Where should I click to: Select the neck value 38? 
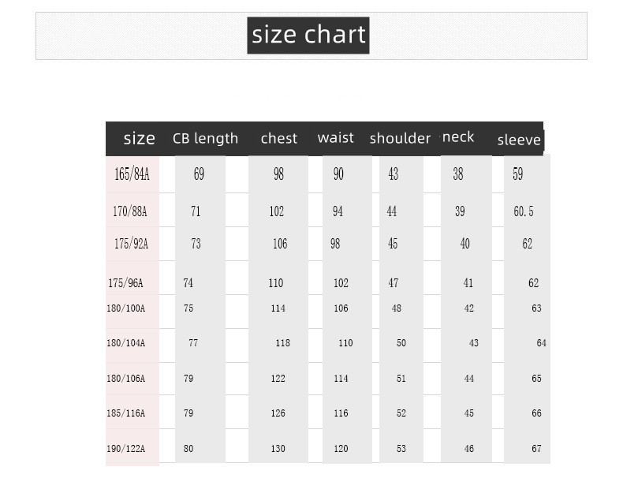458,174
